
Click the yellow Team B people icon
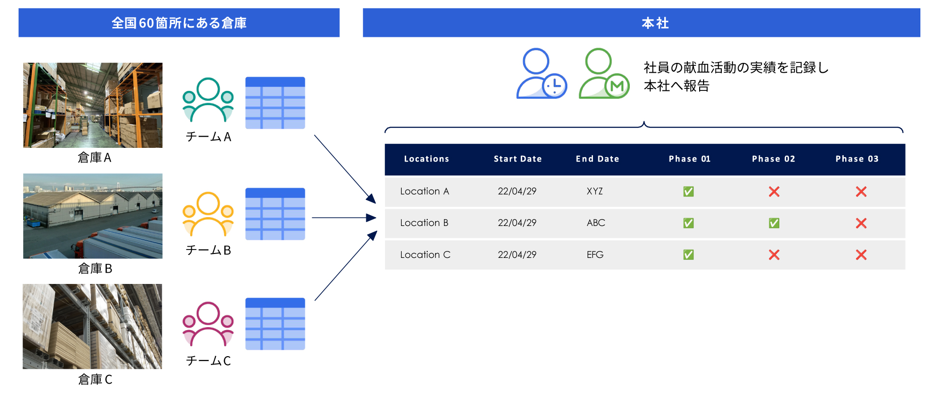(208, 214)
